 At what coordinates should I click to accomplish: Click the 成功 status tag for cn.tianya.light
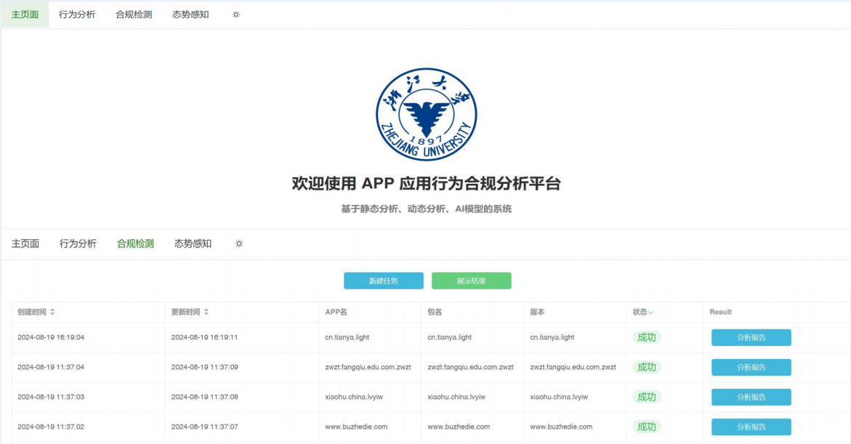646,338
